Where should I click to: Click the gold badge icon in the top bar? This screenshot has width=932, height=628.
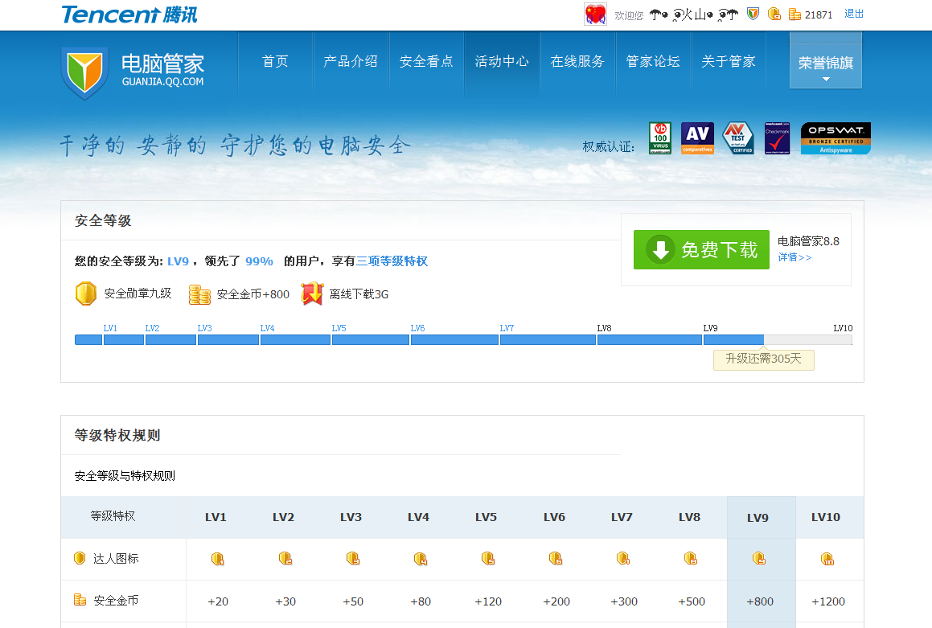[x=774, y=14]
